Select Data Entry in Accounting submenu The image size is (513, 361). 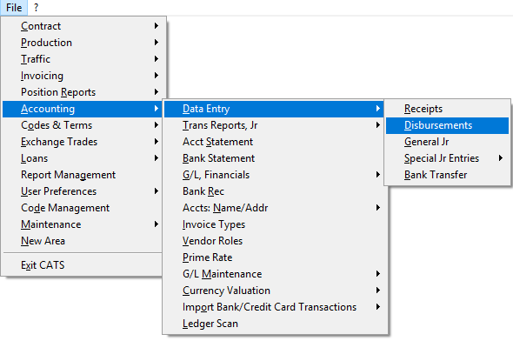point(274,109)
